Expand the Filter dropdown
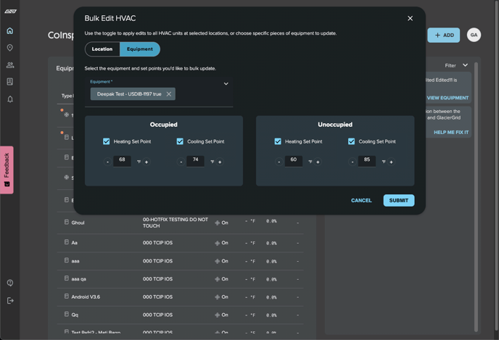499x340 pixels. (x=456, y=65)
